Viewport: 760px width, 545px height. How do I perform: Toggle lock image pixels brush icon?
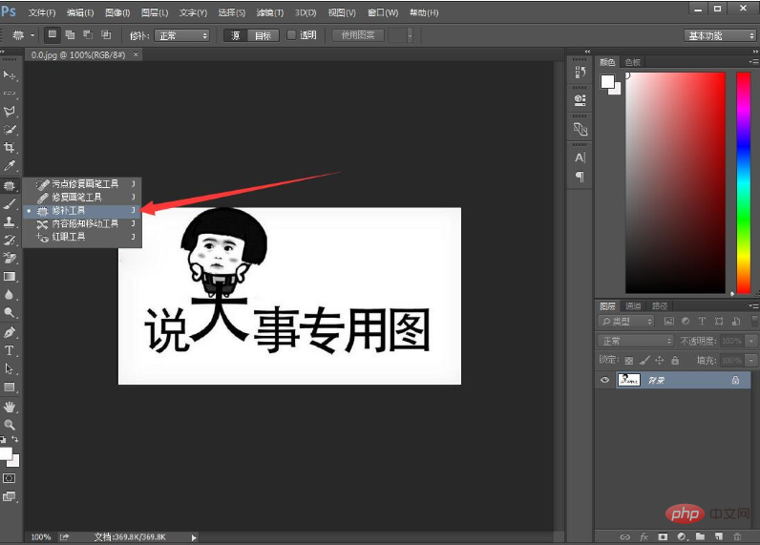644,361
